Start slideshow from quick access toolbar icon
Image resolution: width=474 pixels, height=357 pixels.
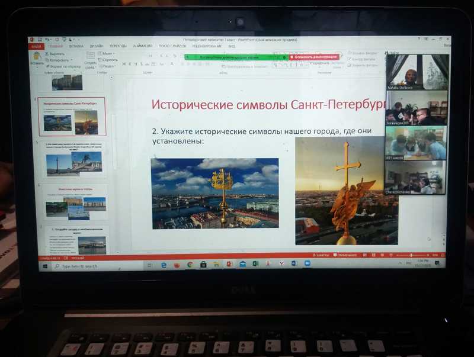point(64,40)
